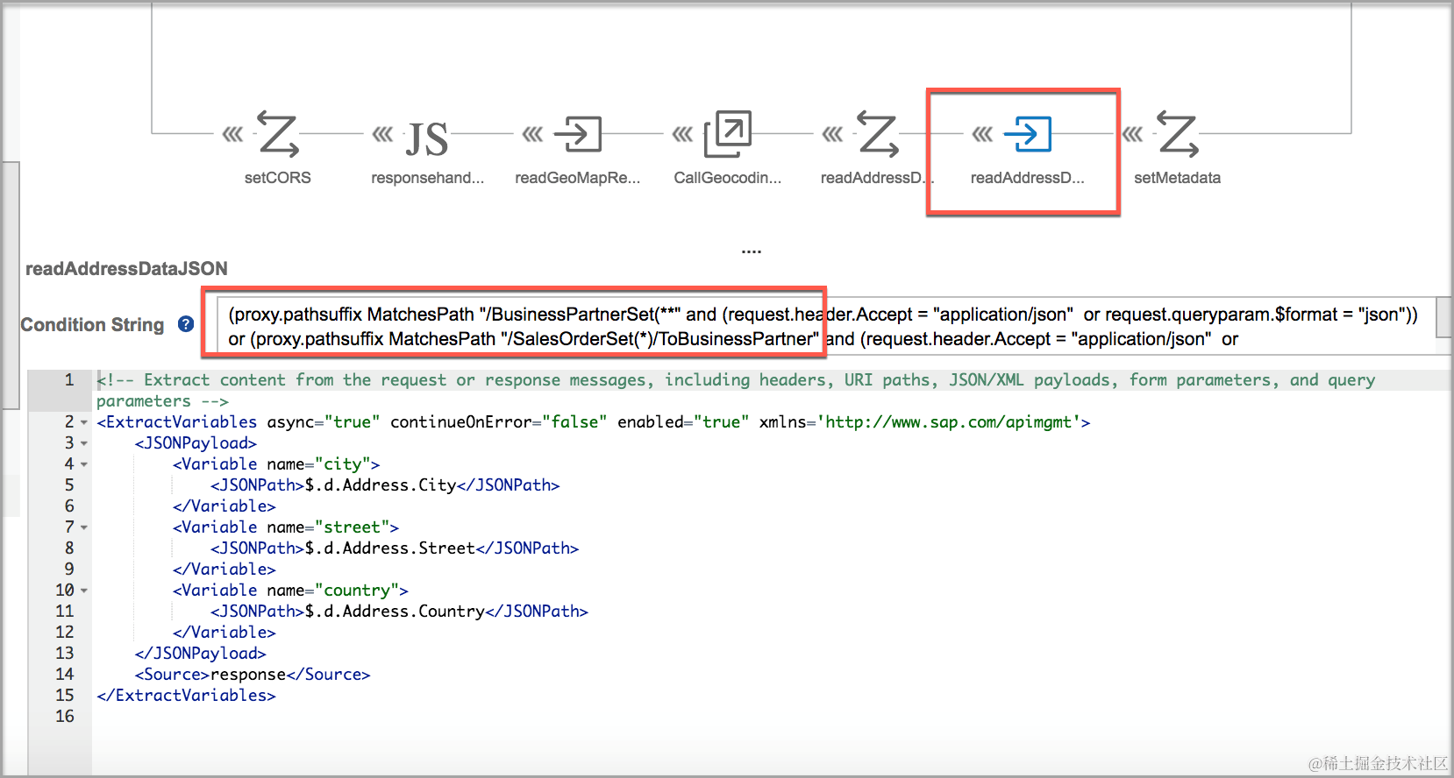
Task: Click into the Condition String text box
Action: pyautogui.click(x=826, y=326)
